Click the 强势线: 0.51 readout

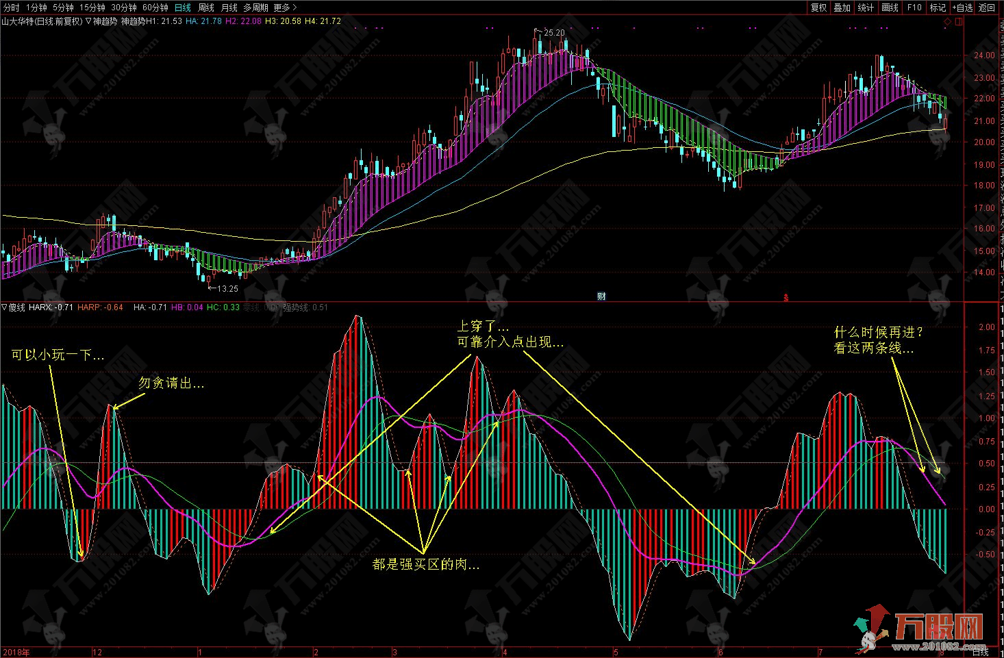pos(305,307)
